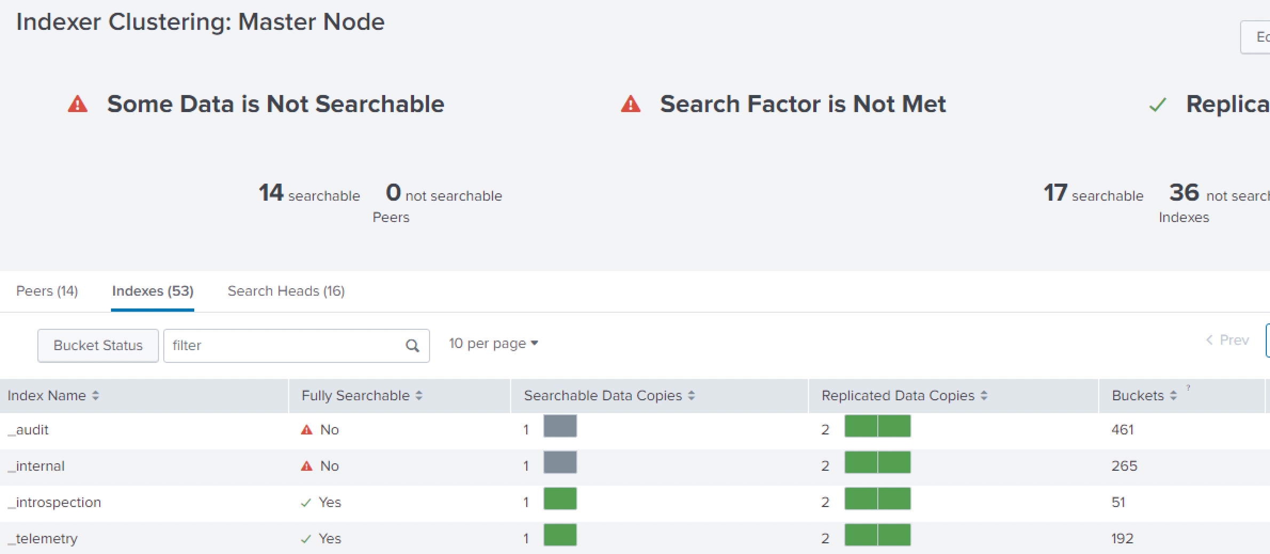Toggle sorting on the Buckets column
The height and width of the screenshot is (554, 1270).
point(1172,395)
